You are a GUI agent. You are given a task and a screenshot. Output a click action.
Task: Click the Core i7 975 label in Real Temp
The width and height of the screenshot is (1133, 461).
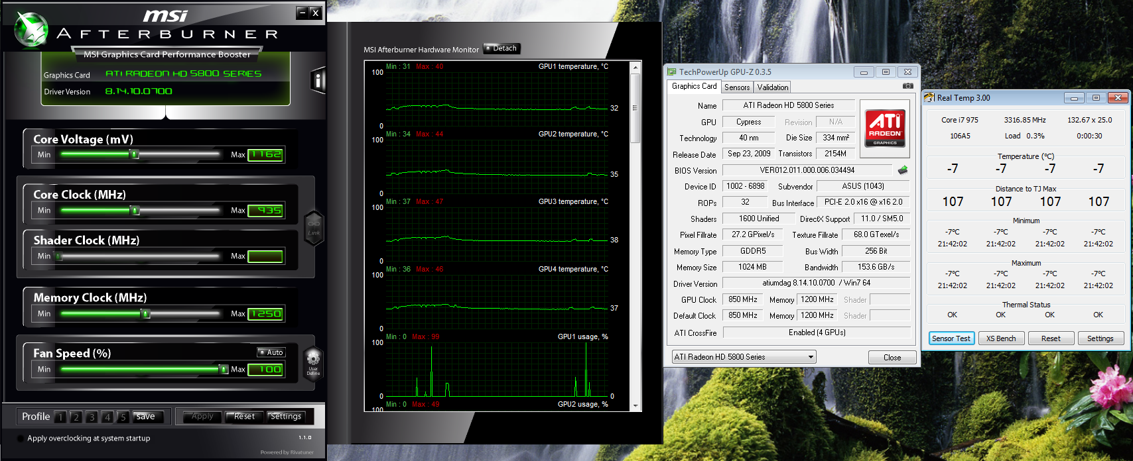click(960, 120)
